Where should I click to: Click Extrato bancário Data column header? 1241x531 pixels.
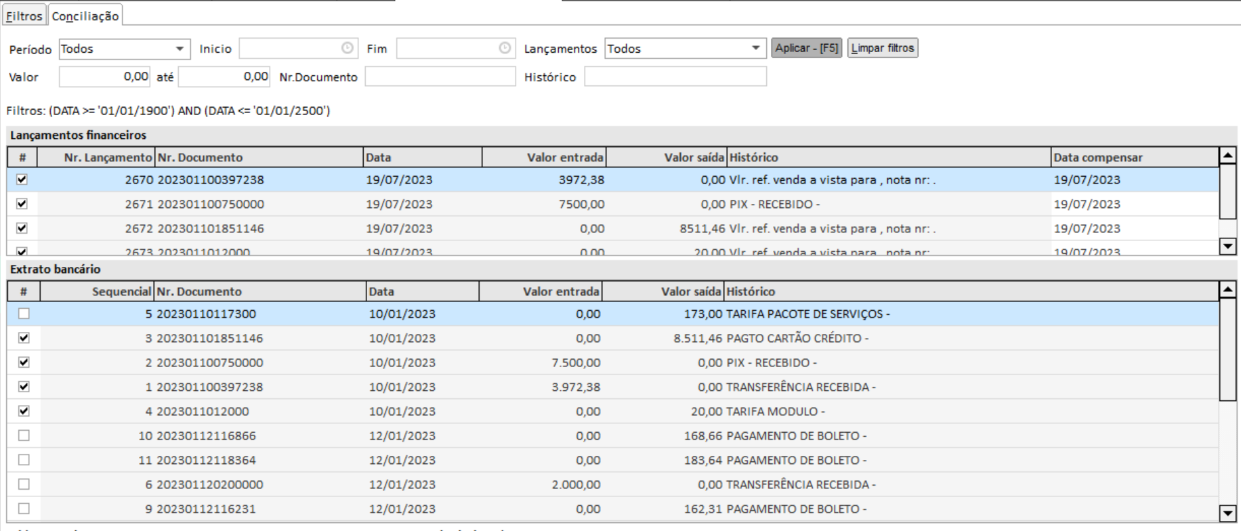tap(422, 291)
